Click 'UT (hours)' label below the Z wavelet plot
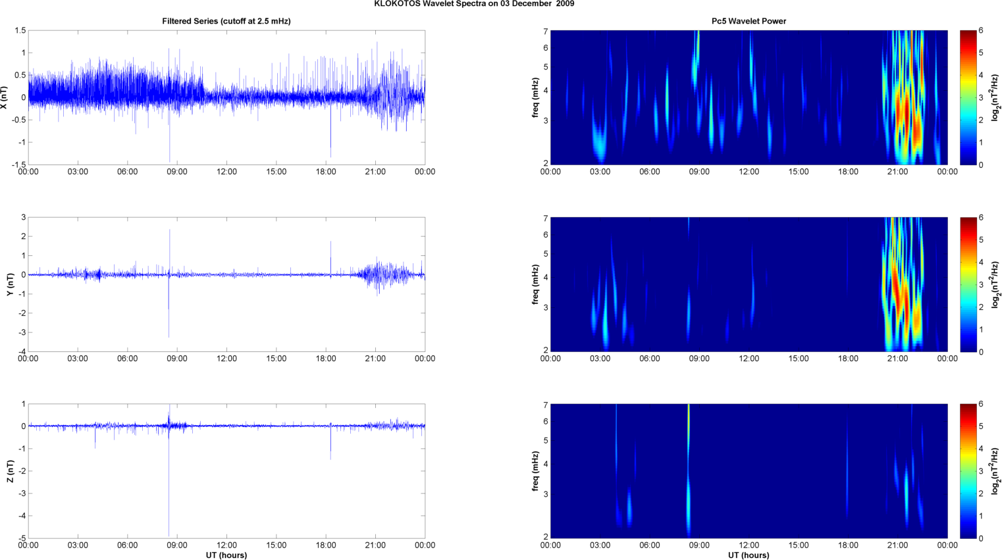Screen dimensions: 1002x560 pyautogui.click(x=749, y=555)
